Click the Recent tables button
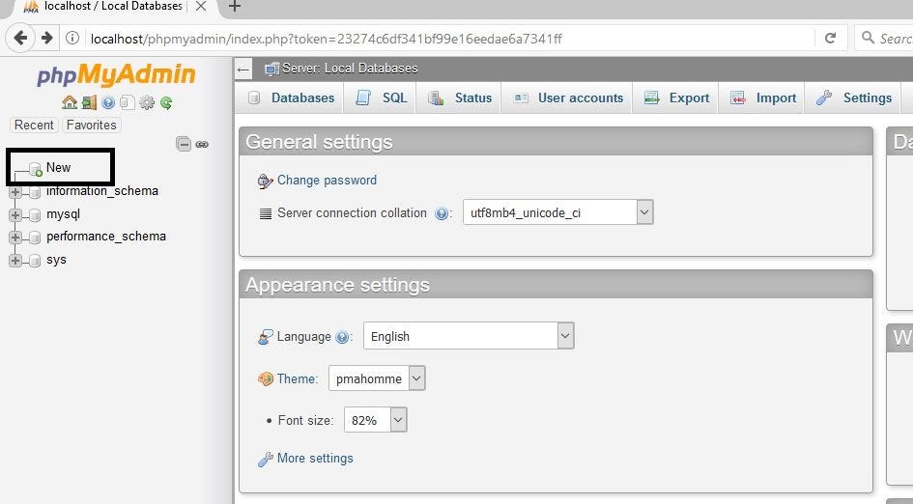This screenshot has width=913, height=504. (x=34, y=126)
